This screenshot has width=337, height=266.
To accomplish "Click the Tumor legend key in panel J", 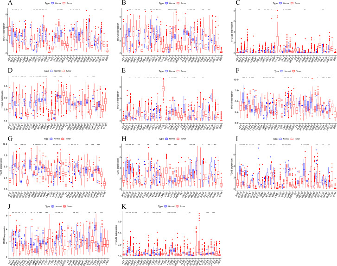I will coord(64,206).
